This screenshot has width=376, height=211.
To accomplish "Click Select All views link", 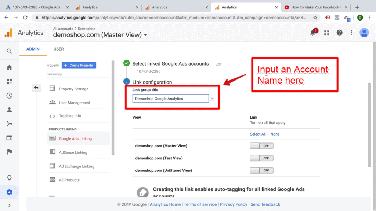I will click(258, 134).
